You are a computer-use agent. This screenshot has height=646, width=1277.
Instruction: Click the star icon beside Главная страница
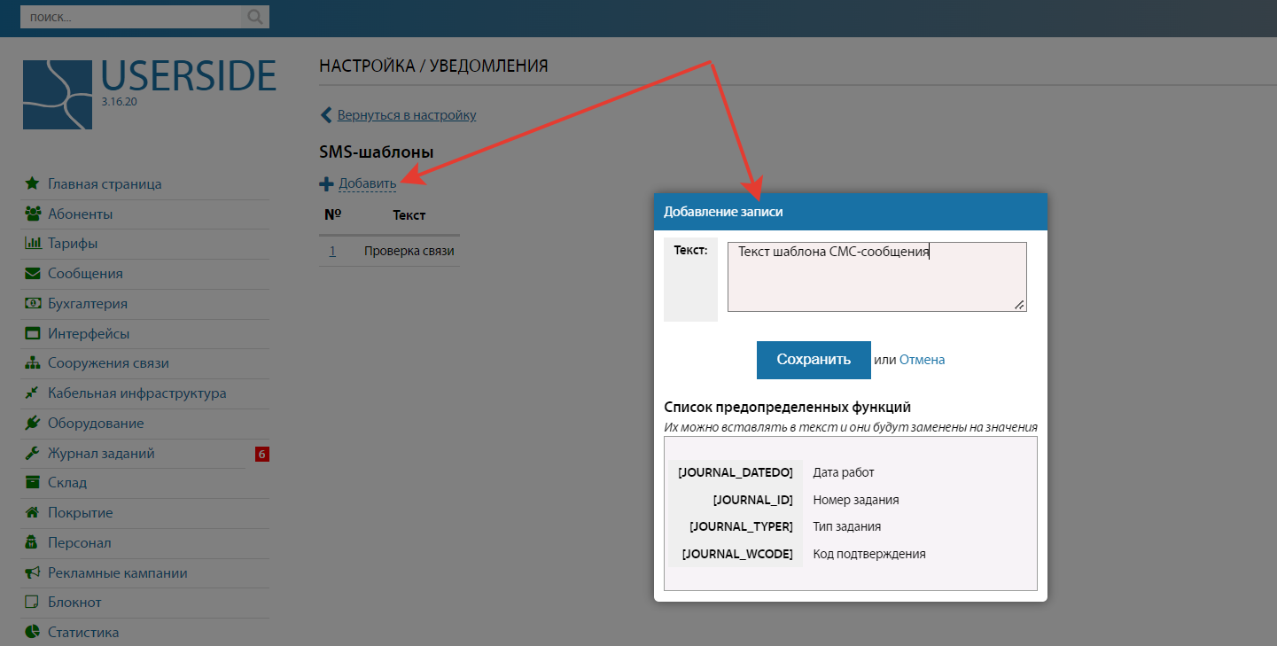point(32,184)
